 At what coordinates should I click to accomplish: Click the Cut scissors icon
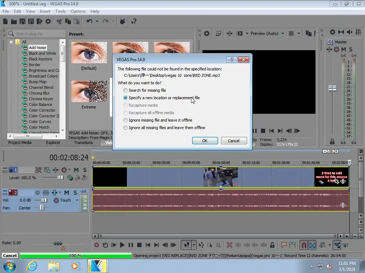(x=60, y=22)
